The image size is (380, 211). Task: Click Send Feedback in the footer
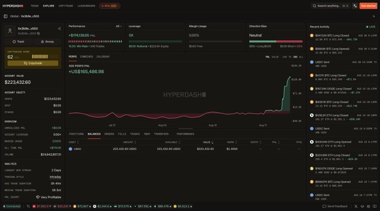pos(335,207)
